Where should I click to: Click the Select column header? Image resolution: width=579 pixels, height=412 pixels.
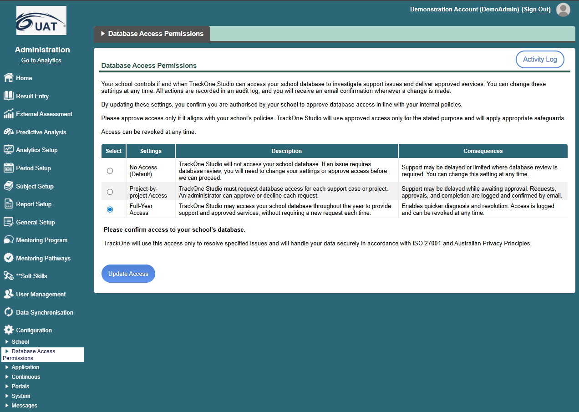114,151
